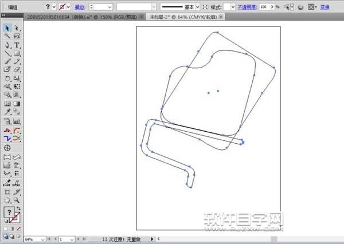Select the Type (T) tool
344x244 pixels.
click(17, 45)
